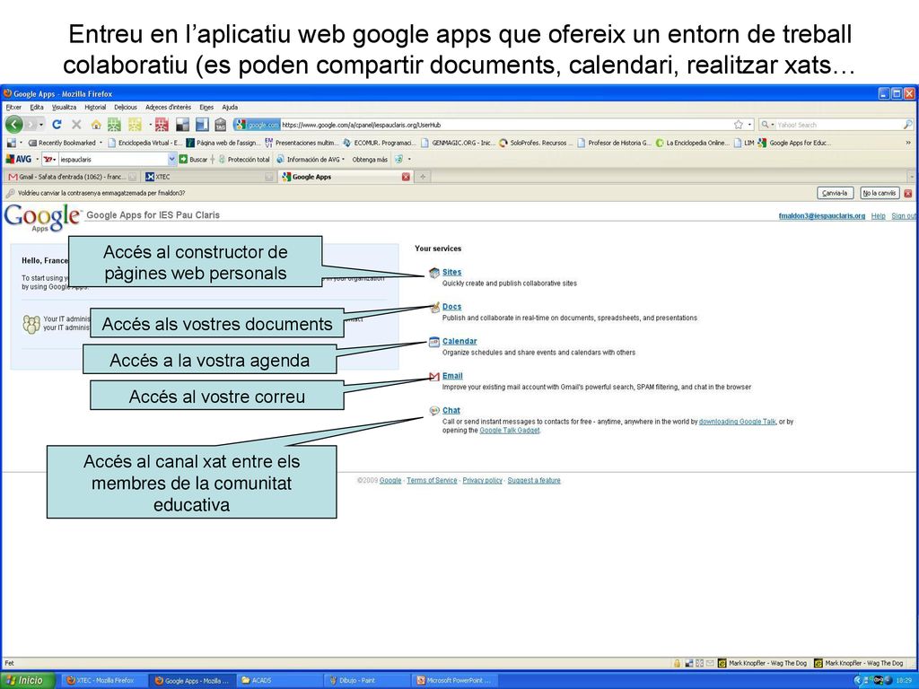Open the Docs service link
Viewport: 919px width, 689px height.
point(451,307)
